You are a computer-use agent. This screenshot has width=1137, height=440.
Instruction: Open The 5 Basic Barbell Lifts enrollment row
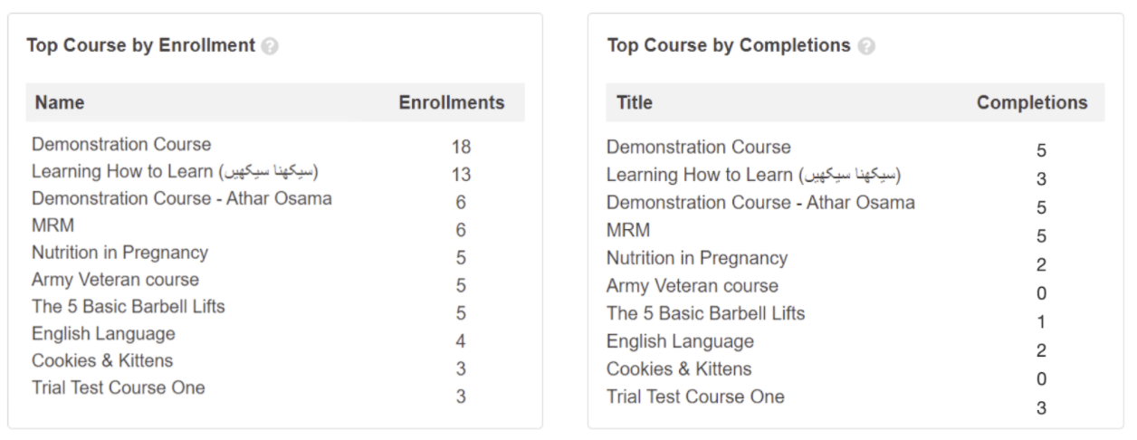coord(129,306)
